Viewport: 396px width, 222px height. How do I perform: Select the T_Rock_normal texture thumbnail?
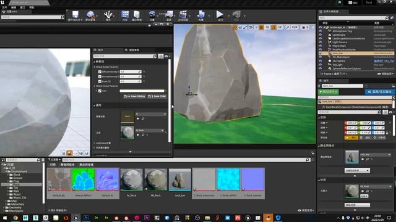[x=253, y=179]
